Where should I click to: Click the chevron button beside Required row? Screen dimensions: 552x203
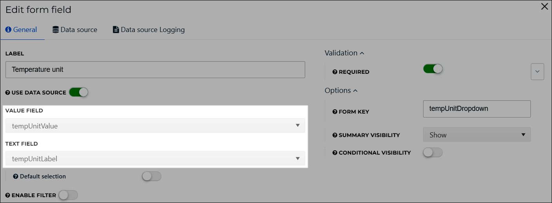(538, 72)
